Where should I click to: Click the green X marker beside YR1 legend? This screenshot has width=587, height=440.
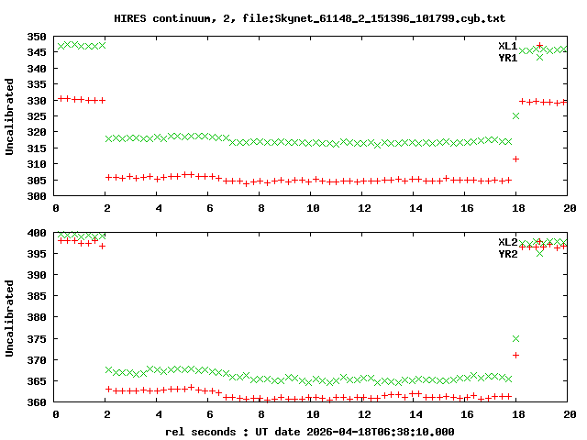(x=539, y=57)
